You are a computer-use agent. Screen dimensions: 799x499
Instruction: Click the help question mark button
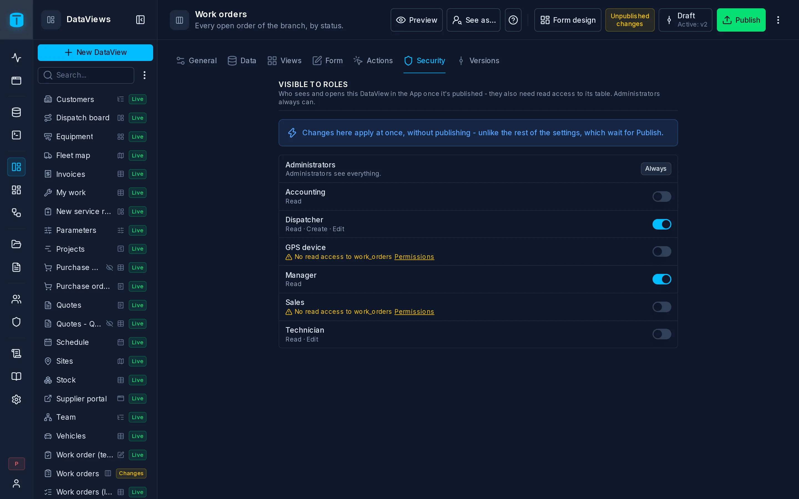pos(513,20)
